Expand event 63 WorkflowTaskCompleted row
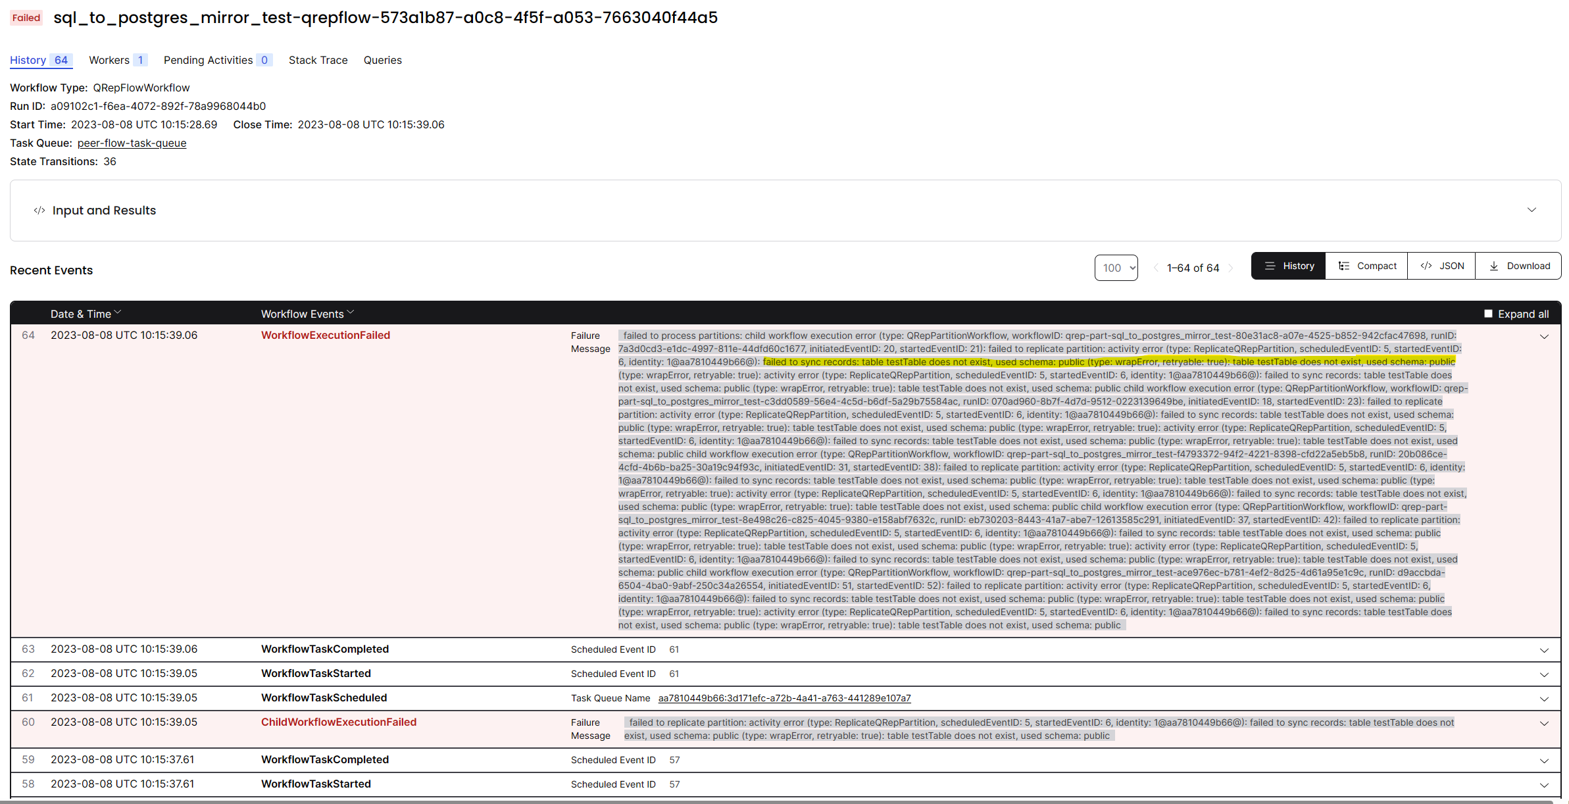The width and height of the screenshot is (1569, 804). [x=1544, y=650]
